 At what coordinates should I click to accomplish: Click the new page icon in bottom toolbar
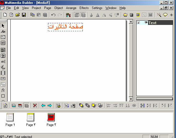pos(5,106)
